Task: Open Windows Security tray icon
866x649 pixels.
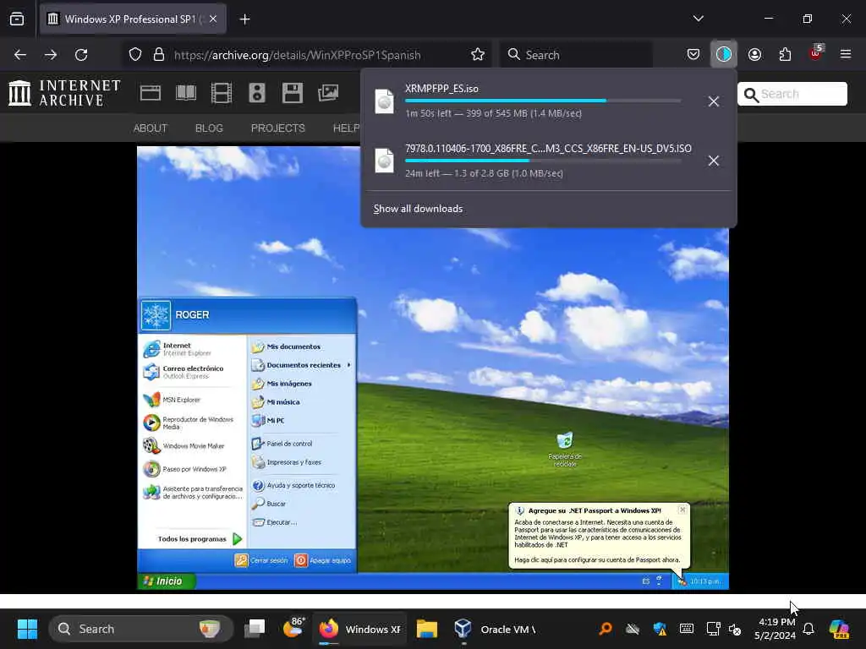Action: coord(660,629)
